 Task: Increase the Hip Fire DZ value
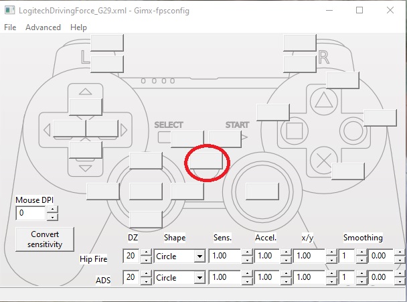[146, 252]
